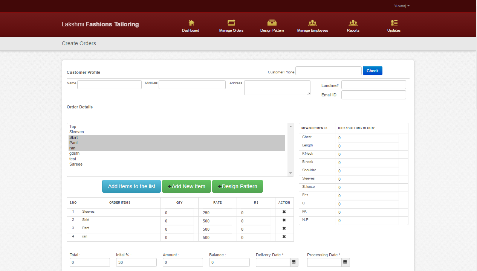
Task: Open the Delivery Date calendar picker
Action: (x=294, y=262)
